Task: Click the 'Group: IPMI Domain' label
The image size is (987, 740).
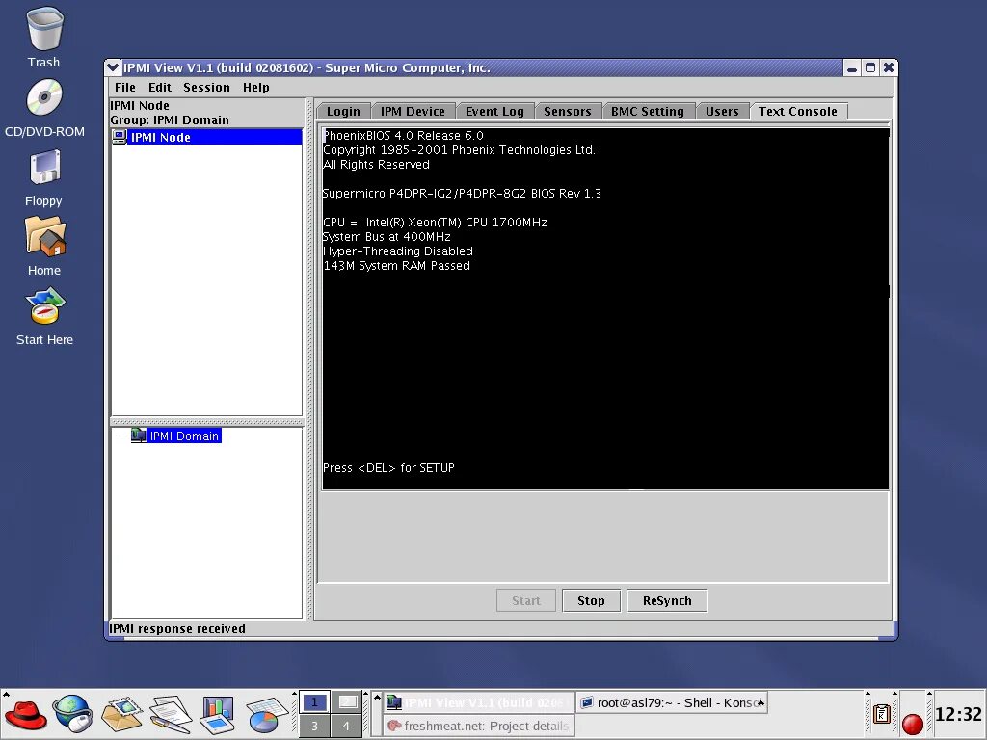Action: (x=170, y=120)
